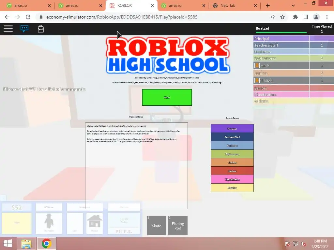Close the ROBLOX tab
This screenshot has width=334, height=250.
point(152,6)
